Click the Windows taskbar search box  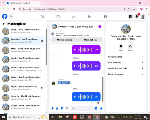[28, 117]
